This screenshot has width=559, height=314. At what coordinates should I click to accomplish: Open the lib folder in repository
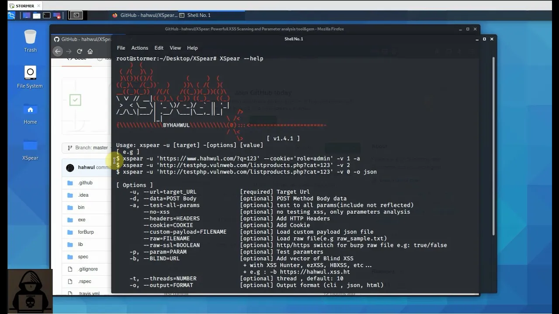(x=80, y=244)
